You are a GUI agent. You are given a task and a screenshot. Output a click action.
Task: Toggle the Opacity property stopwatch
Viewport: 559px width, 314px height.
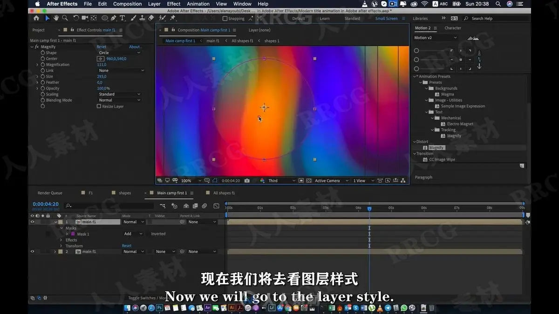coord(43,88)
